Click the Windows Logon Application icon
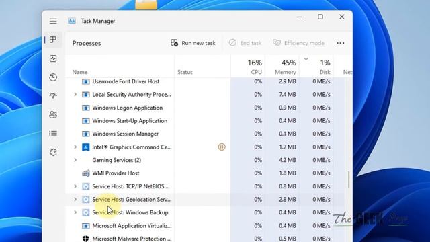This screenshot has width=430, height=242. tap(86, 108)
